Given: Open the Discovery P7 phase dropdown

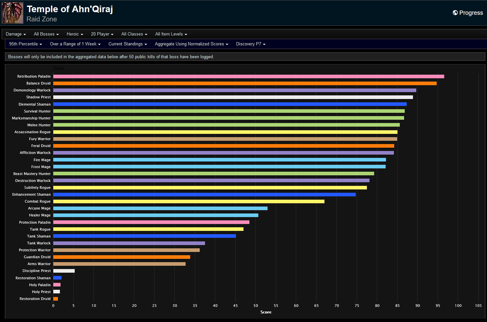Looking at the screenshot, I should pyautogui.click(x=251, y=44).
